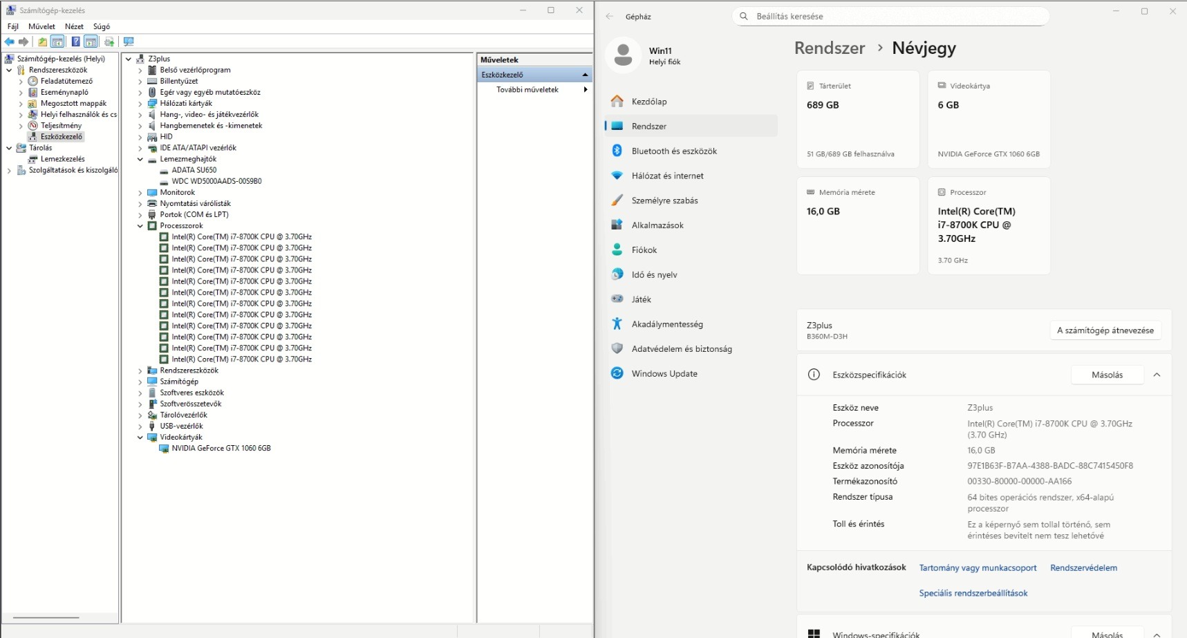The image size is (1187, 638).
Task: Select the Z3plus root device node
Action: 158,59
